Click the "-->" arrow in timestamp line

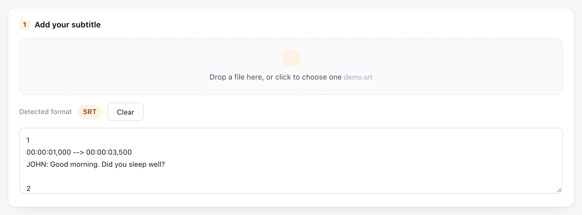(79, 152)
